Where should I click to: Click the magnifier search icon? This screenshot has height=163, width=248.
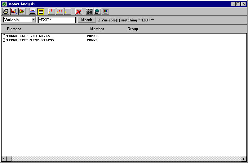[x=97, y=12]
